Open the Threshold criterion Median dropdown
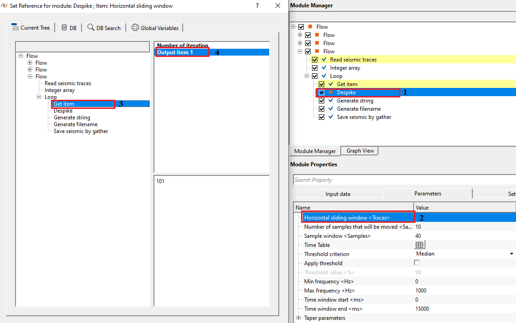Viewport: 516px width, 323px height. [511, 254]
